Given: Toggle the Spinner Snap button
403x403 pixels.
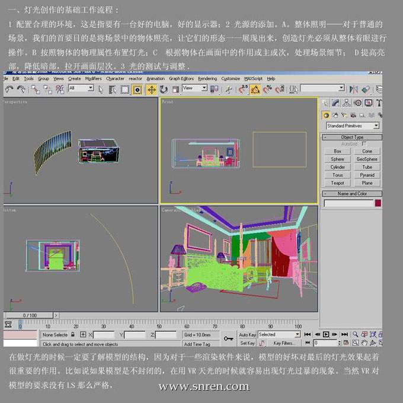Looking at the screenshot, I should tap(280, 89).
